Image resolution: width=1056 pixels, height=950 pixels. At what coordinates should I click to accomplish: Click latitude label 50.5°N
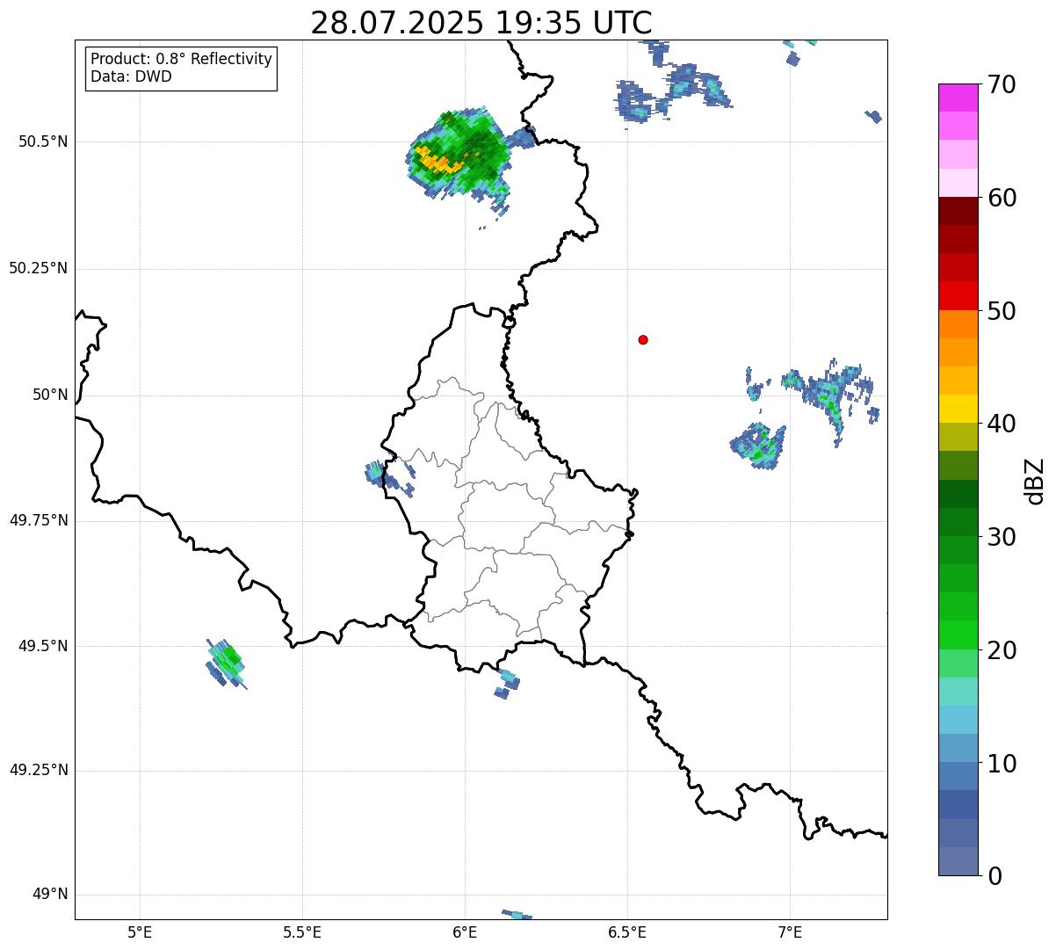[43, 141]
